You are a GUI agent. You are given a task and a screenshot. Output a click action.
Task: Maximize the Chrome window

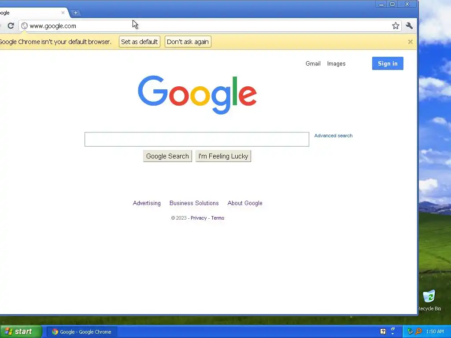tap(392, 4)
